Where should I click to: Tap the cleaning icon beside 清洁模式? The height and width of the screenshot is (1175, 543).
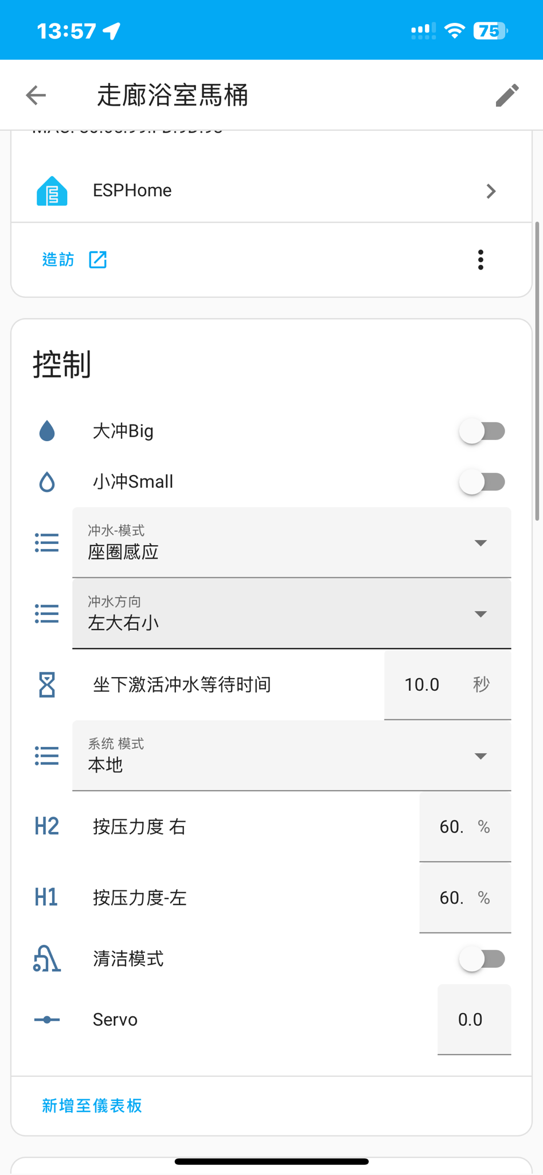[47, 959]
